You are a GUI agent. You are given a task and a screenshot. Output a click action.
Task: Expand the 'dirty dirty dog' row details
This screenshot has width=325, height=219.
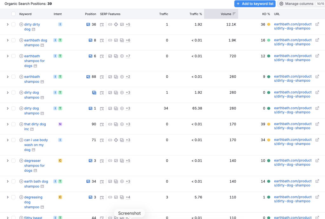pyautogui.click(x=8, y=24)
